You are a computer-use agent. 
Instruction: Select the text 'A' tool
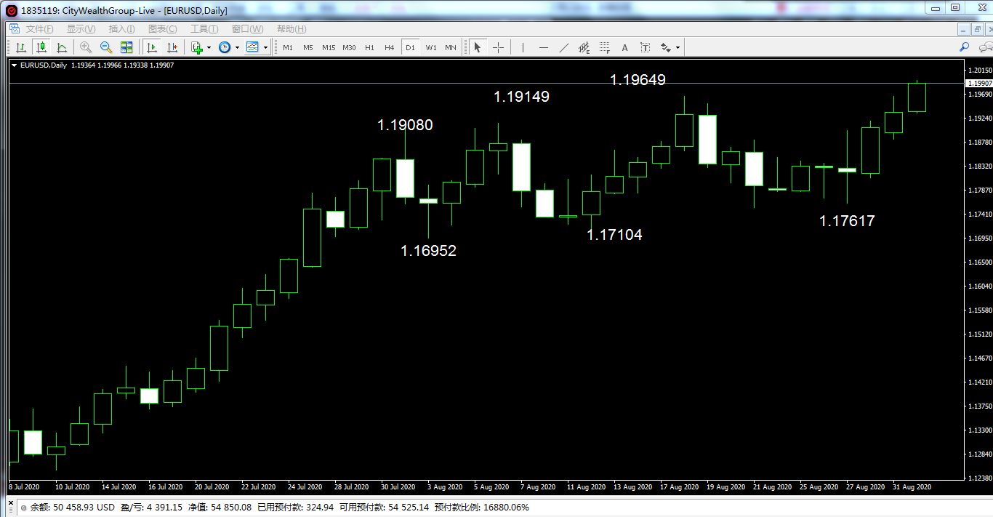click(x=624, y=47)
